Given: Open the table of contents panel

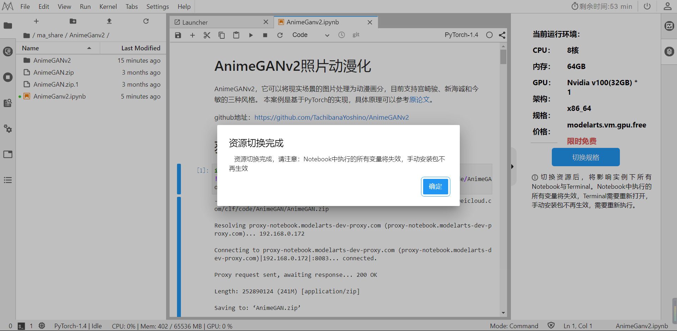Looking at the screenshot, I should [x=8, y=180].
